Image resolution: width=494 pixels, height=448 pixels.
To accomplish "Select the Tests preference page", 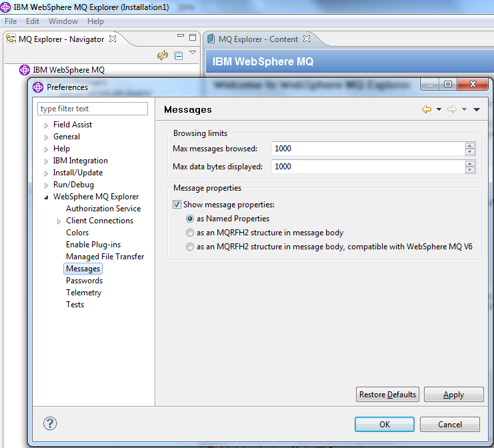I will pos(75,305).
